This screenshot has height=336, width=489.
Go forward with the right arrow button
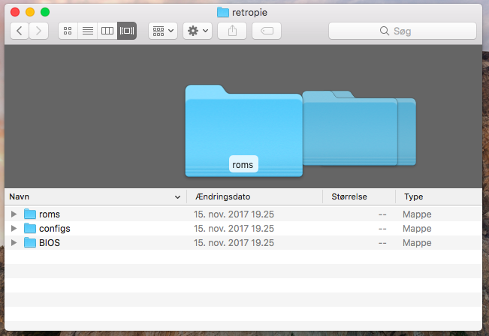(38, 31)
